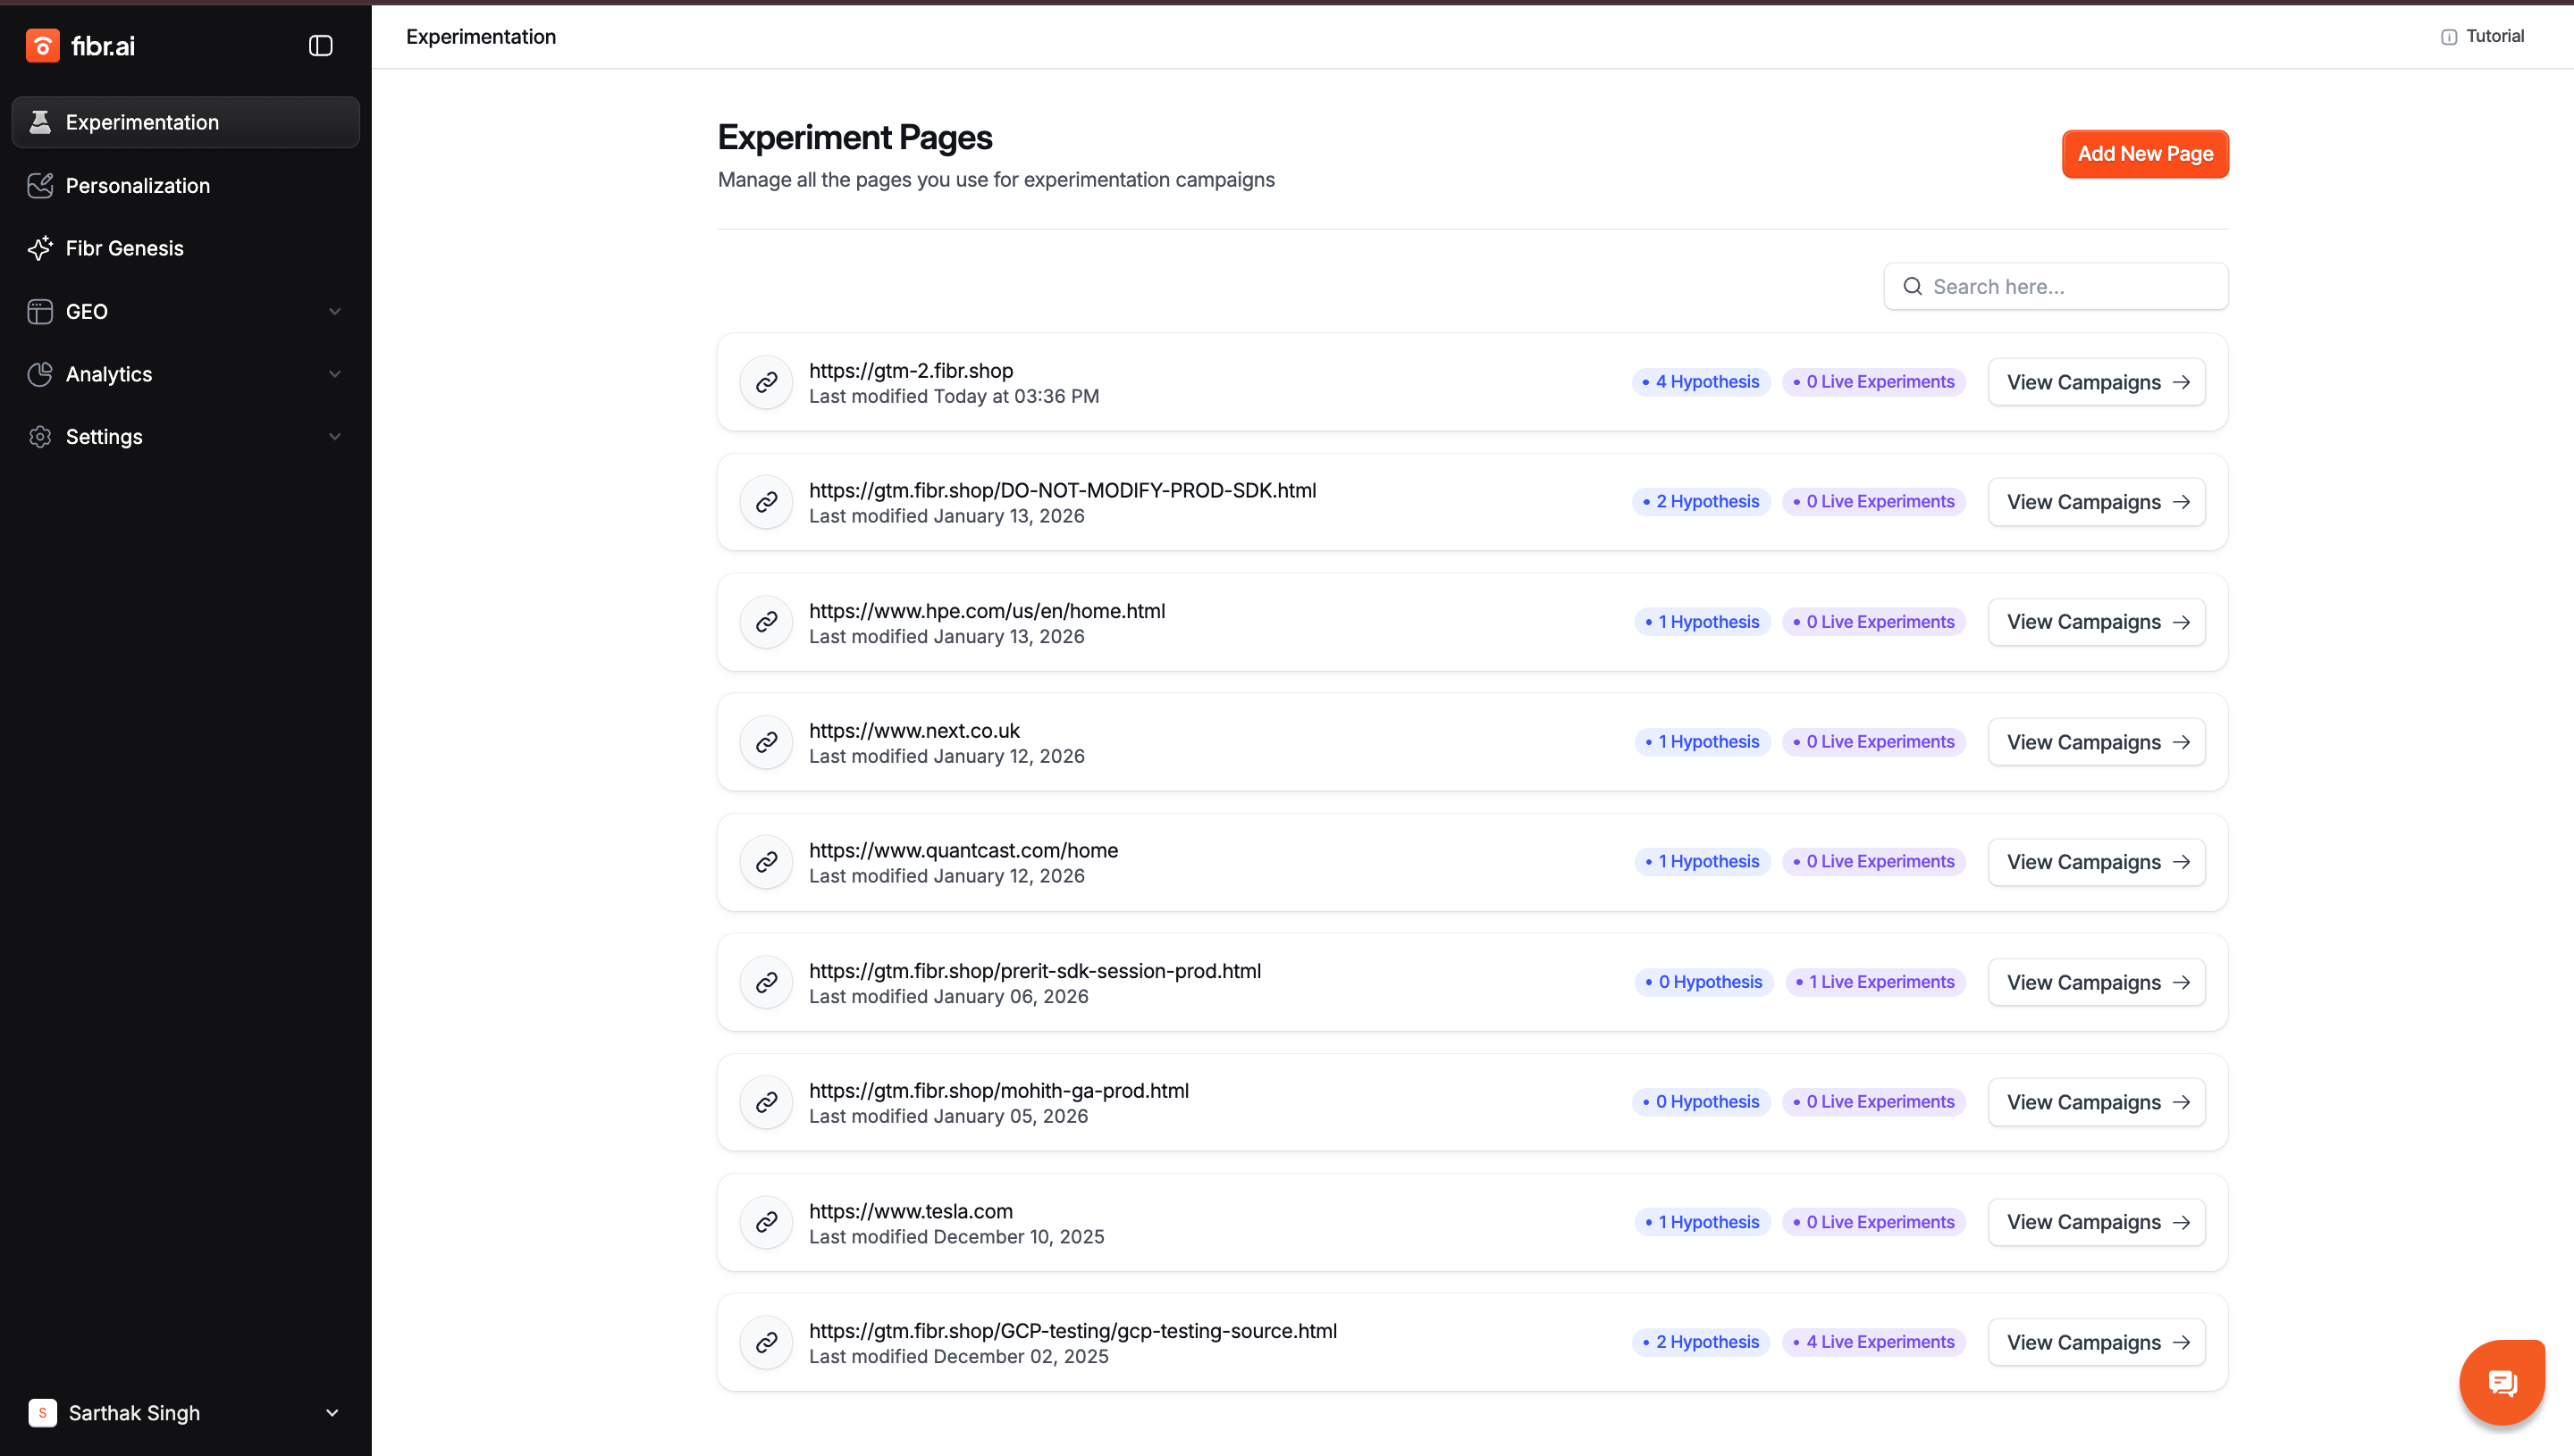This screenshot has width=2574, height=1456.
Task: Click the search magnifier icon
Action: (x=1912, y=287)
